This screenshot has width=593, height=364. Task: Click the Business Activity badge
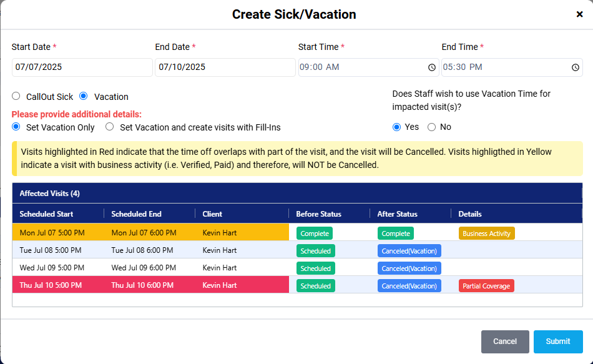point(486,234)
